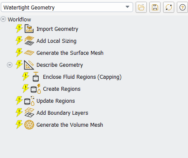
Task: Open help using the question mark icon
Action: coord(182,7)
